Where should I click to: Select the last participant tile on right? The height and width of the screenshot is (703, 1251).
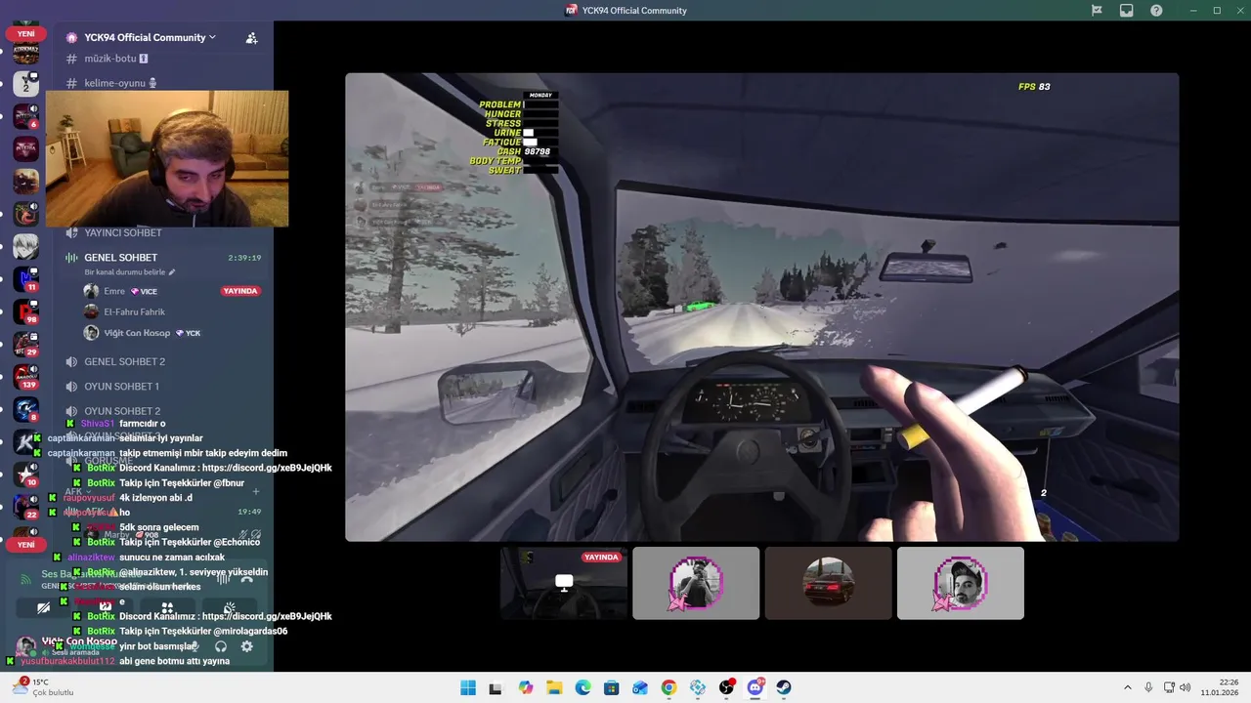[x=961, y=583]
